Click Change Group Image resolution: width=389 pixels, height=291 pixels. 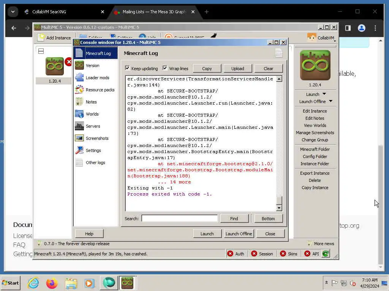click(315, 139)
